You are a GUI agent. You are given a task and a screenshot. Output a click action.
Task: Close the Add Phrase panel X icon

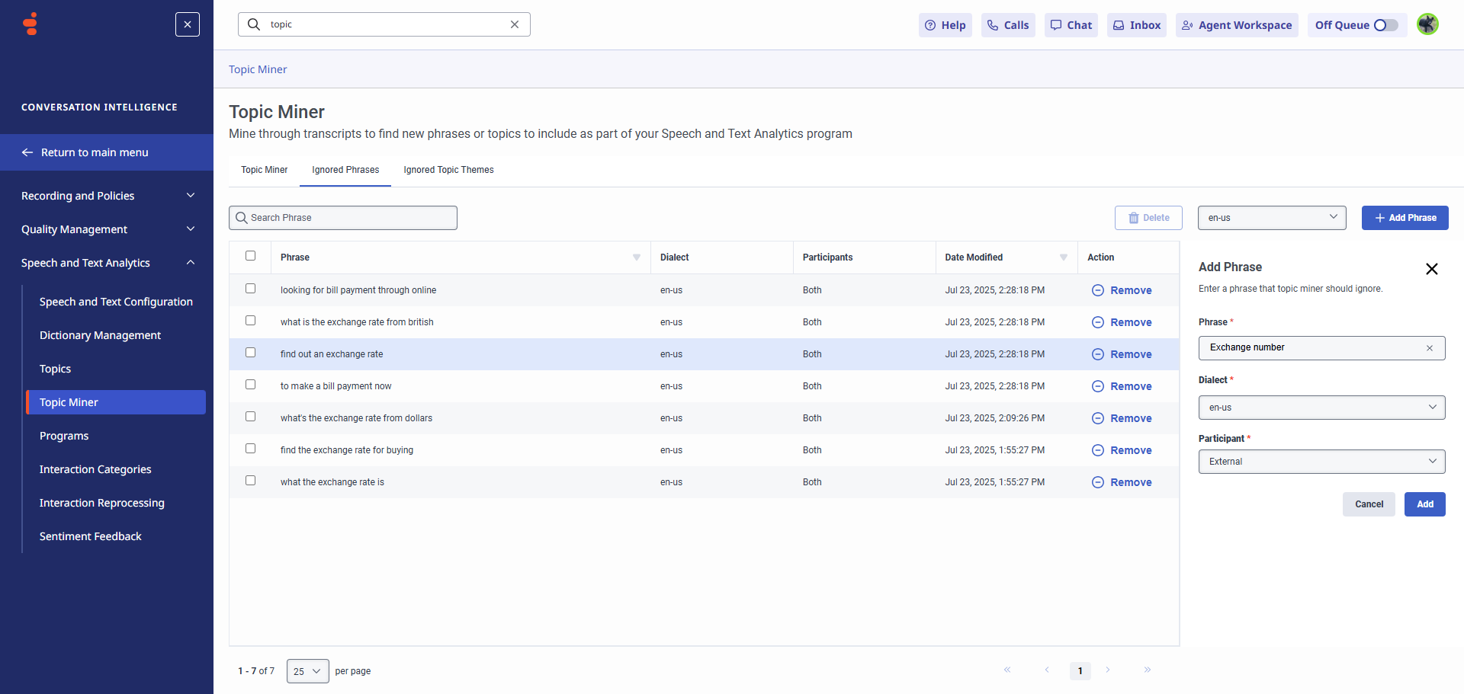[1431, 269]
